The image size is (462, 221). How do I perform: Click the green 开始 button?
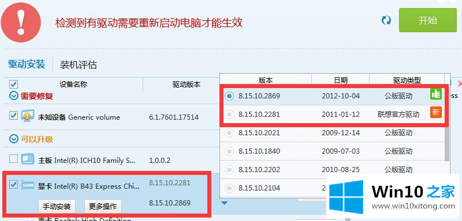point(427,20)
